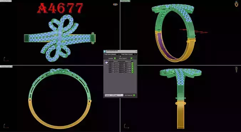This screenshot has width=241, height=132.
Task: Click the axis icon in Looking Down viewport
Action: click(x=6, y=59)
